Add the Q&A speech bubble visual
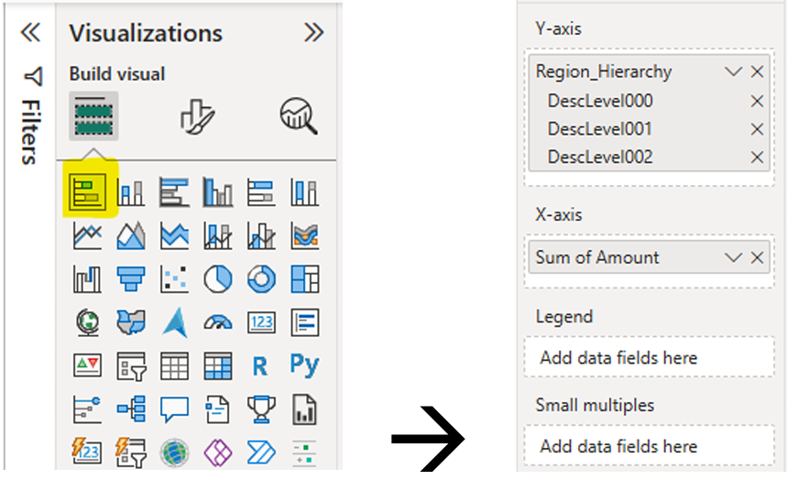Viewport: 787px width, 480px height. pyautogui.click(x=174, y=409)
